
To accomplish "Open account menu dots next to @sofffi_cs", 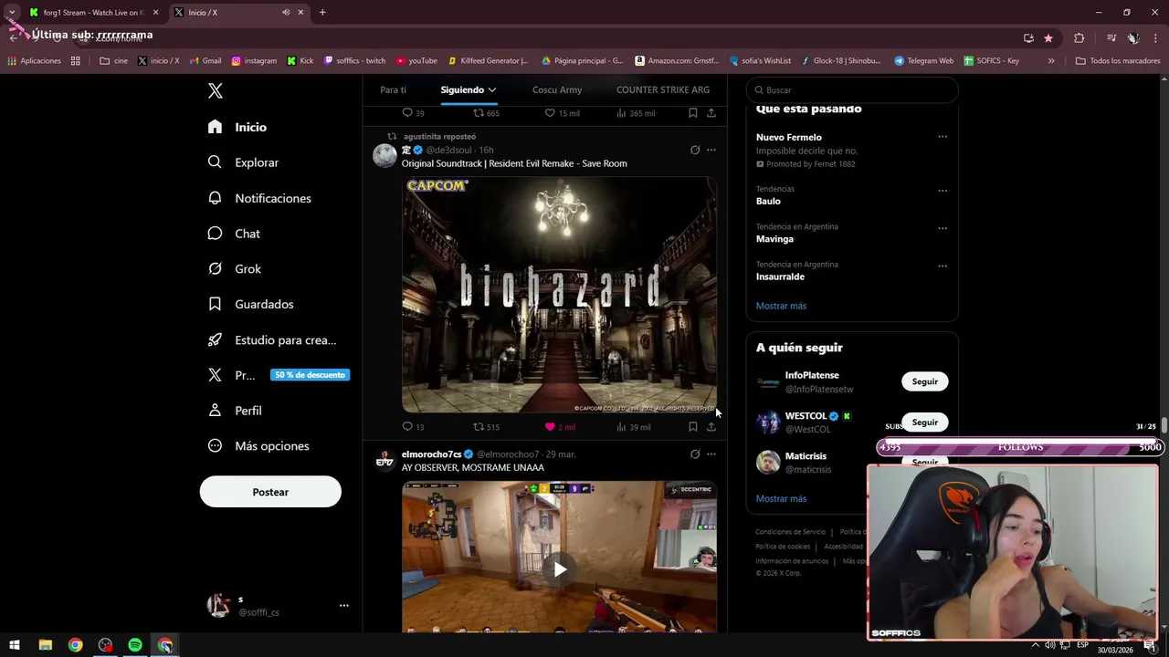I will point(344,605).
